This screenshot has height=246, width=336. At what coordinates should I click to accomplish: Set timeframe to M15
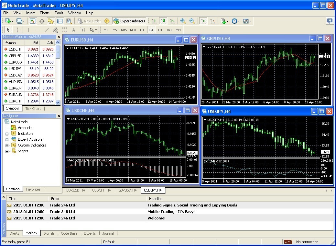point(124,30)
